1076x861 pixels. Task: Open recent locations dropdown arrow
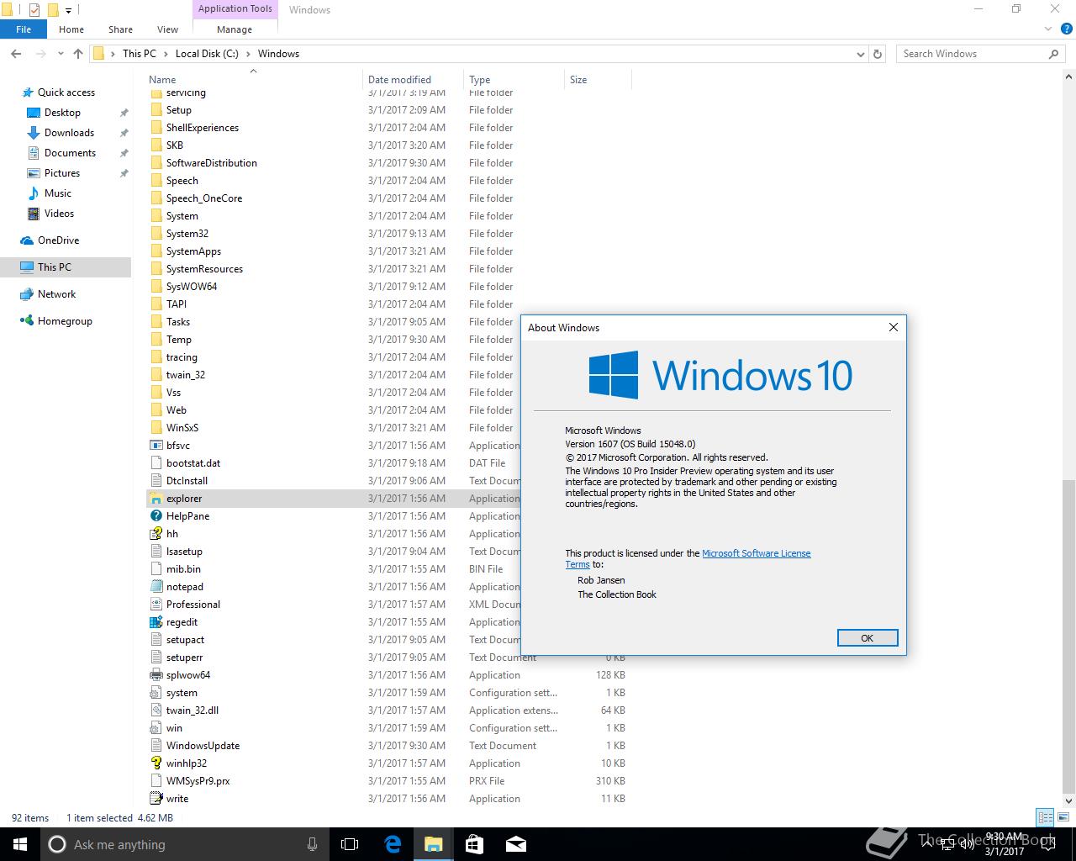pyautogui.click(x=61, y=54)
